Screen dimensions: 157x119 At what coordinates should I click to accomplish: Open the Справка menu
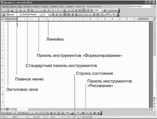[x=70, y=7]
